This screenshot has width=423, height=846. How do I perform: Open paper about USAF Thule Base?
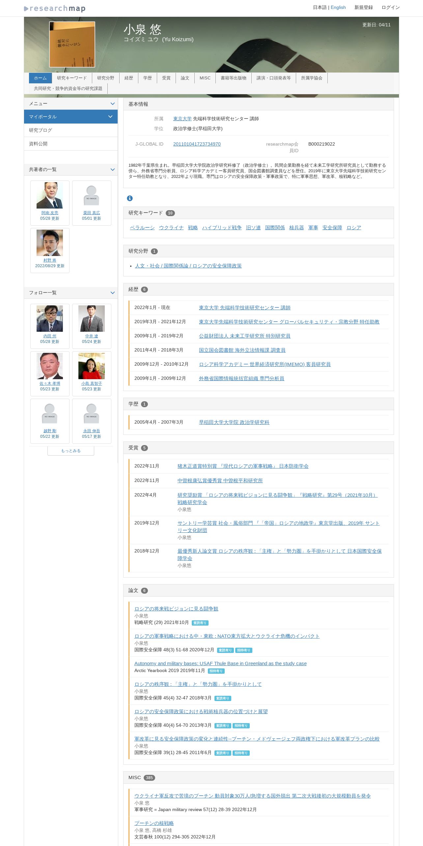click(220, 663)
